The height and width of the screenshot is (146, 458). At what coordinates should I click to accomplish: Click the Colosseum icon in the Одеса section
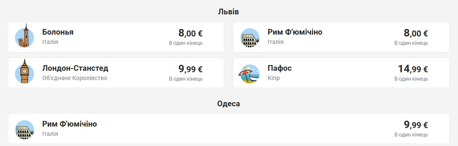pyautogui.click(x=24, y=129)
